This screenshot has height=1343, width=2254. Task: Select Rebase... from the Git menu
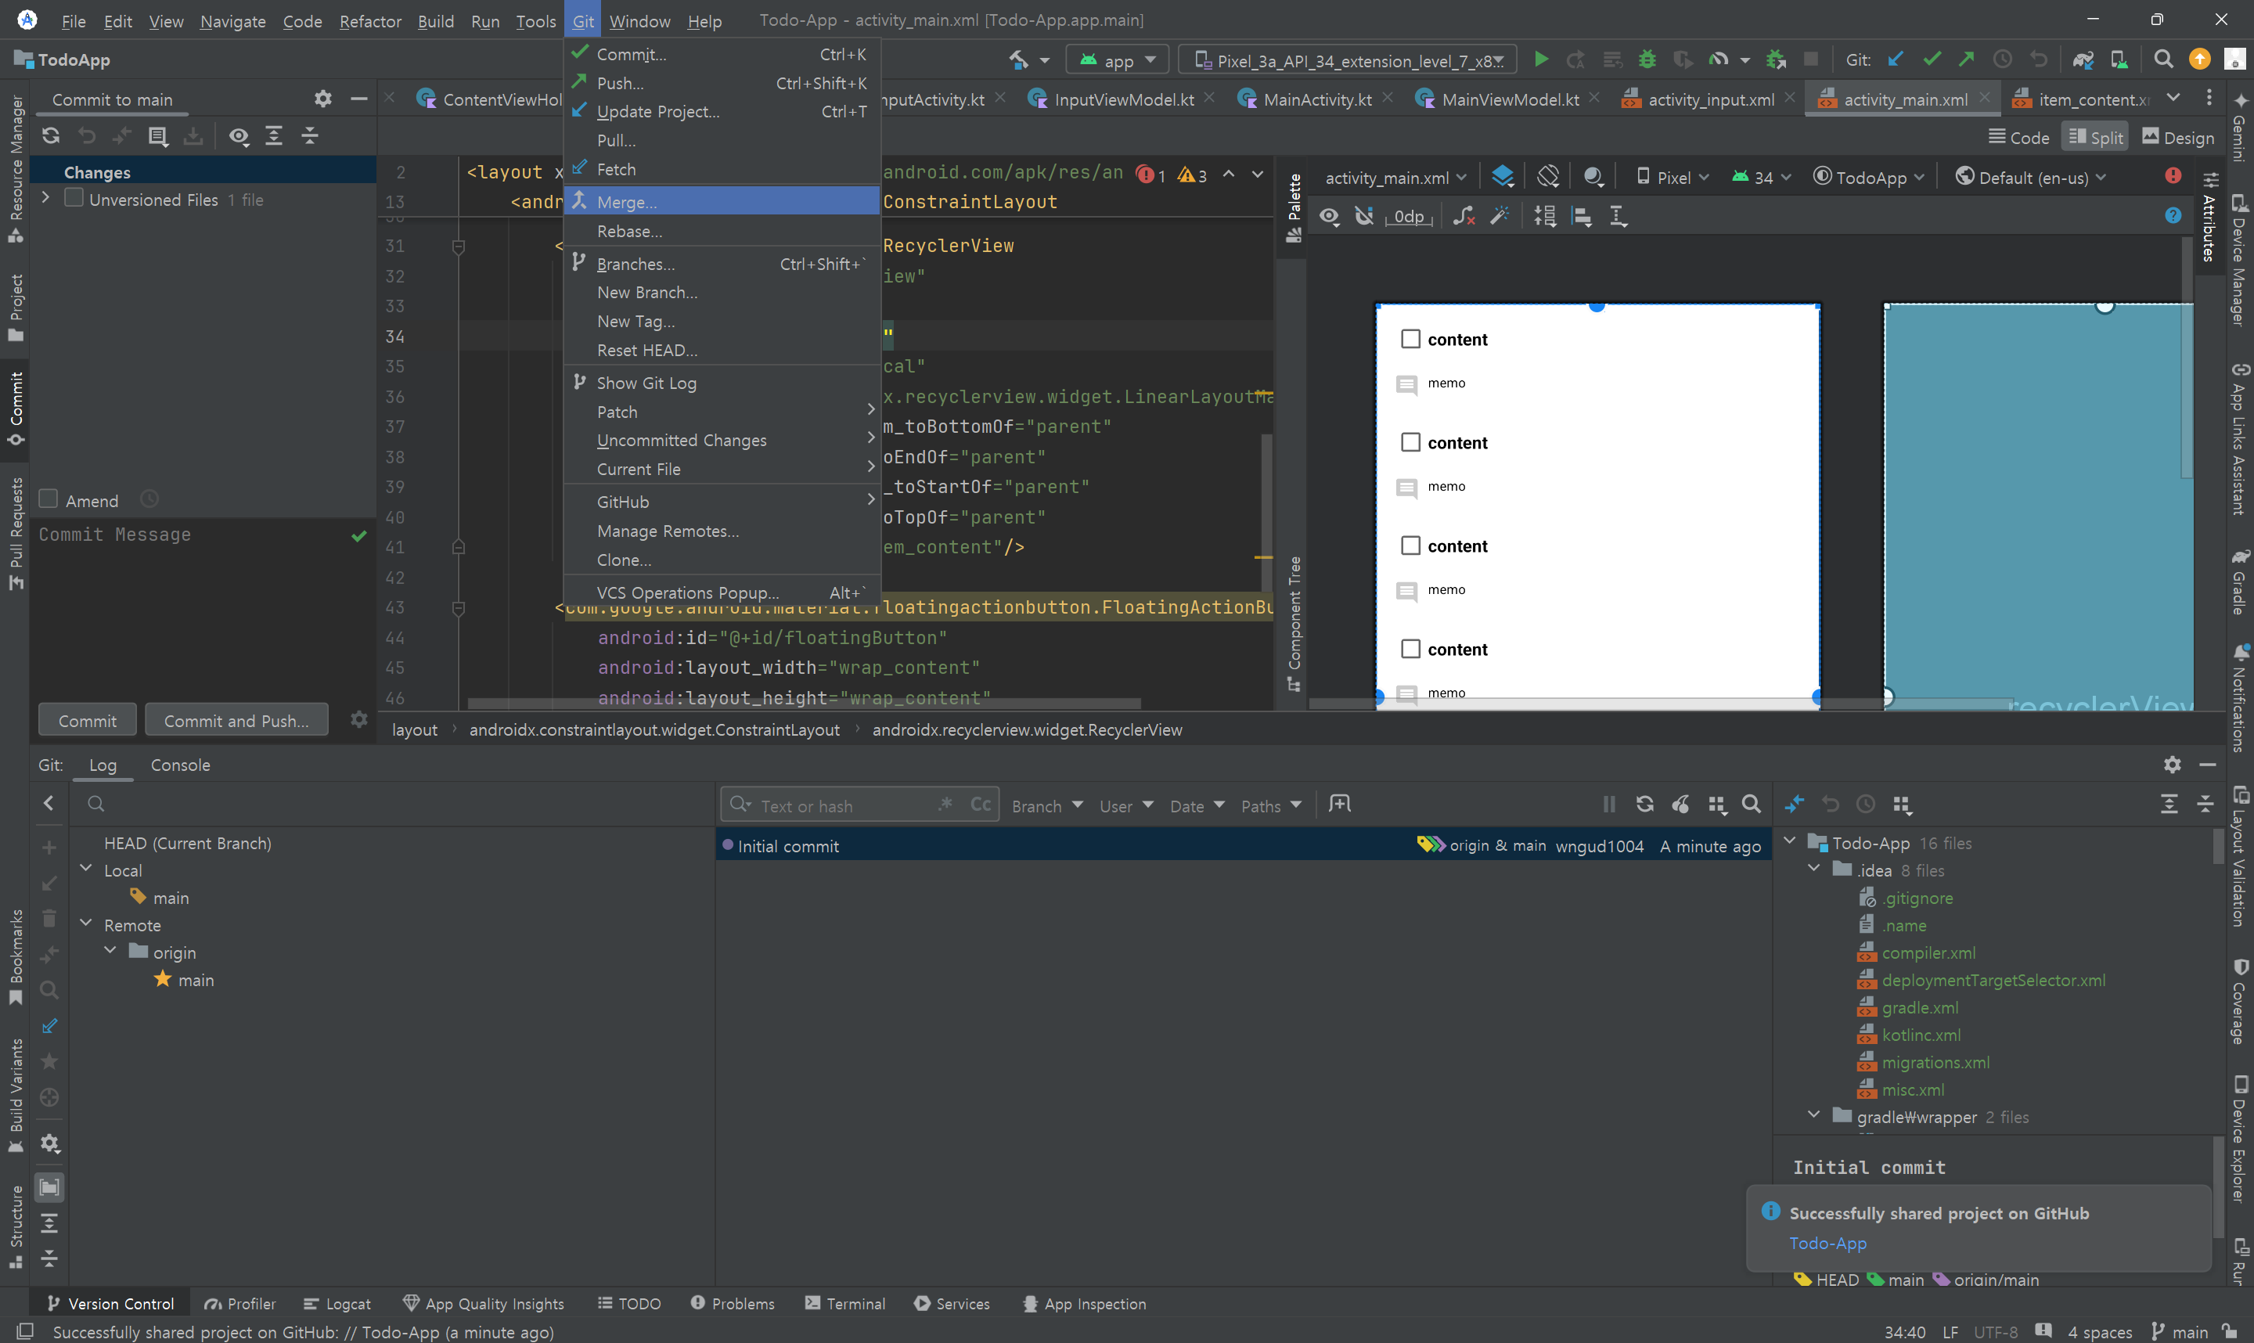pyautogui.click(x=629, y=232)
